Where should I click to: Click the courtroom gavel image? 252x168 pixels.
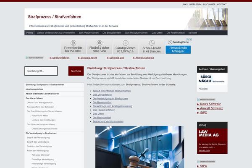point(140,147)
